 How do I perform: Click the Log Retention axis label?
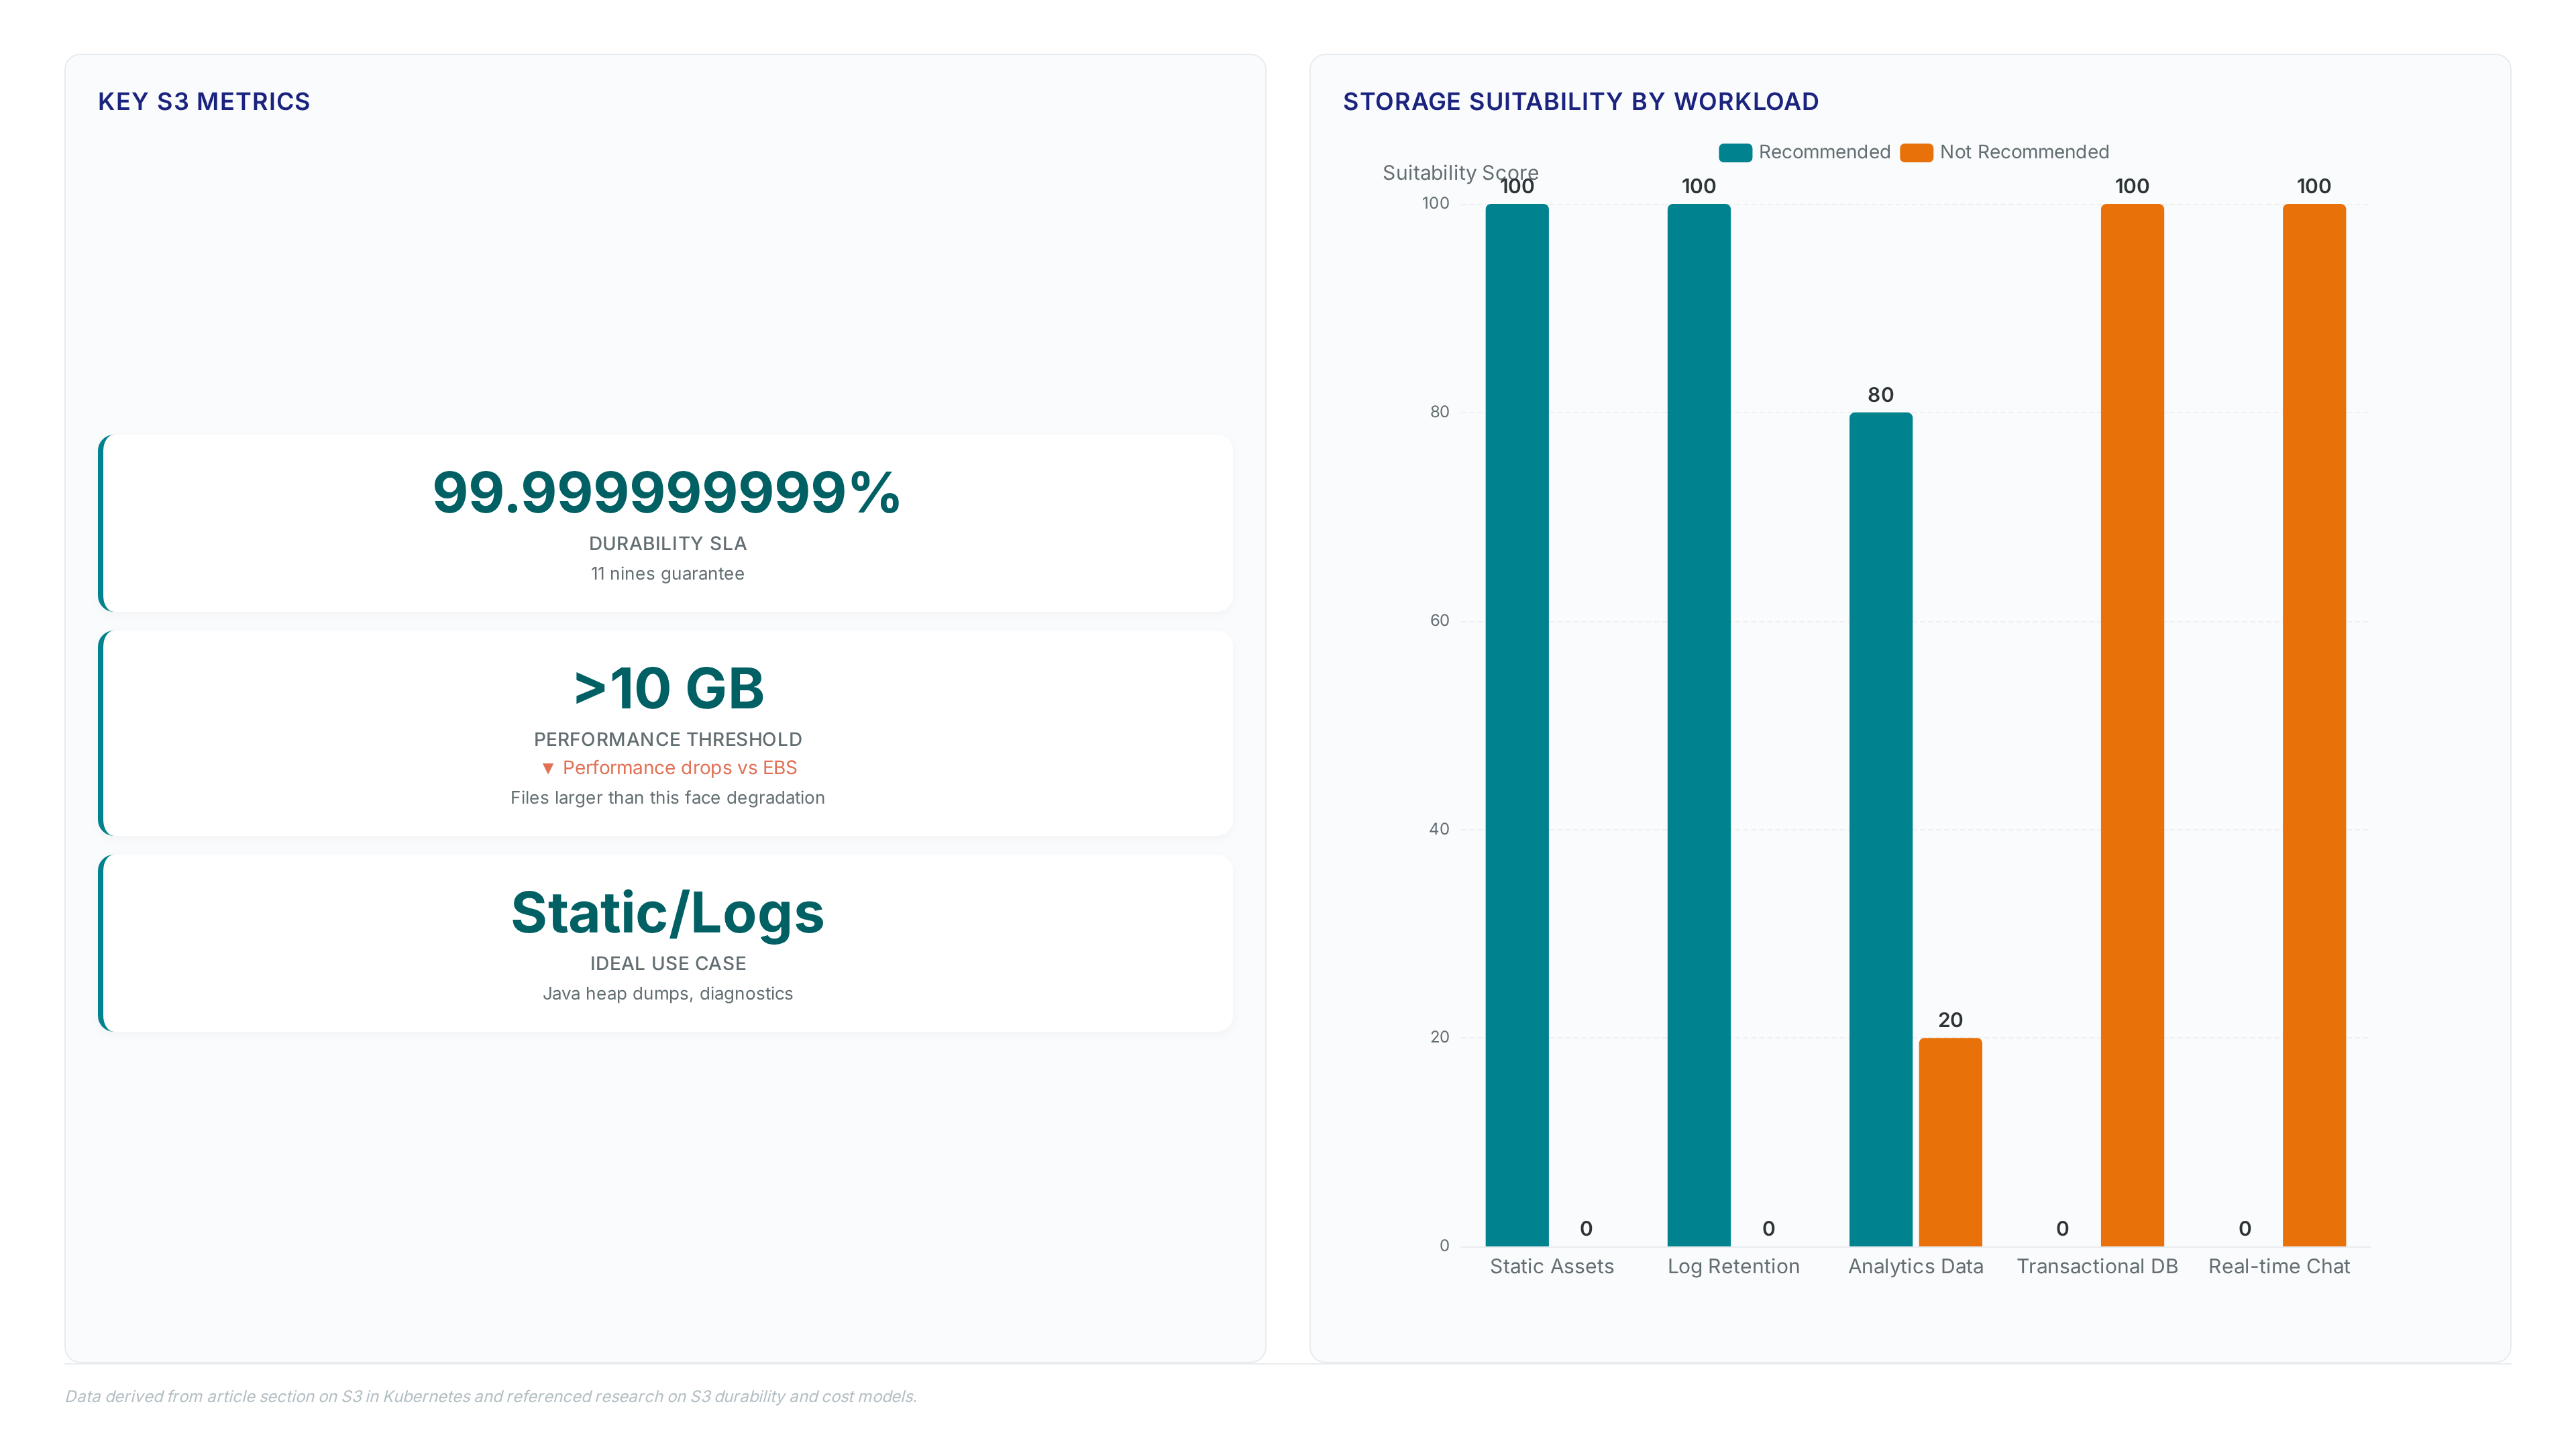pos(1733,1267)
